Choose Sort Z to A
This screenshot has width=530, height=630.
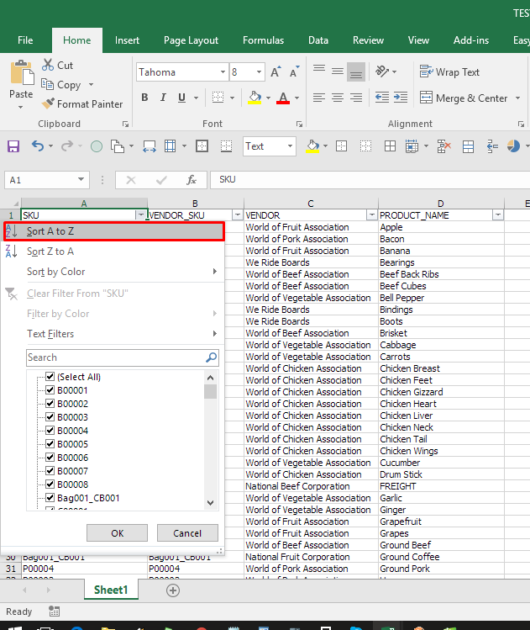[50, 251]
